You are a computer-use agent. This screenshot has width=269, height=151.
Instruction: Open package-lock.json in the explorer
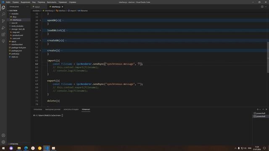(18, 47)
